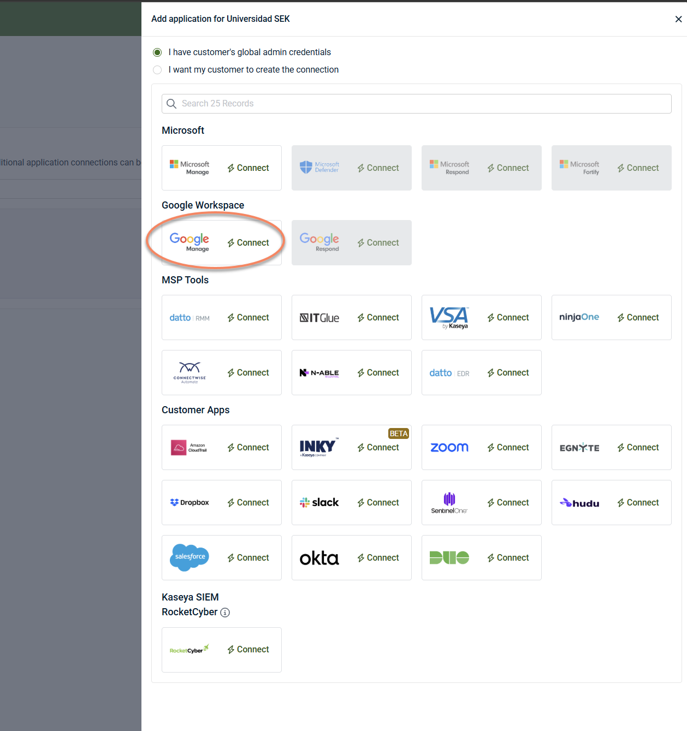Click the Search 25 Records field
Screen dimensions: 687x731
click(416, 104)
